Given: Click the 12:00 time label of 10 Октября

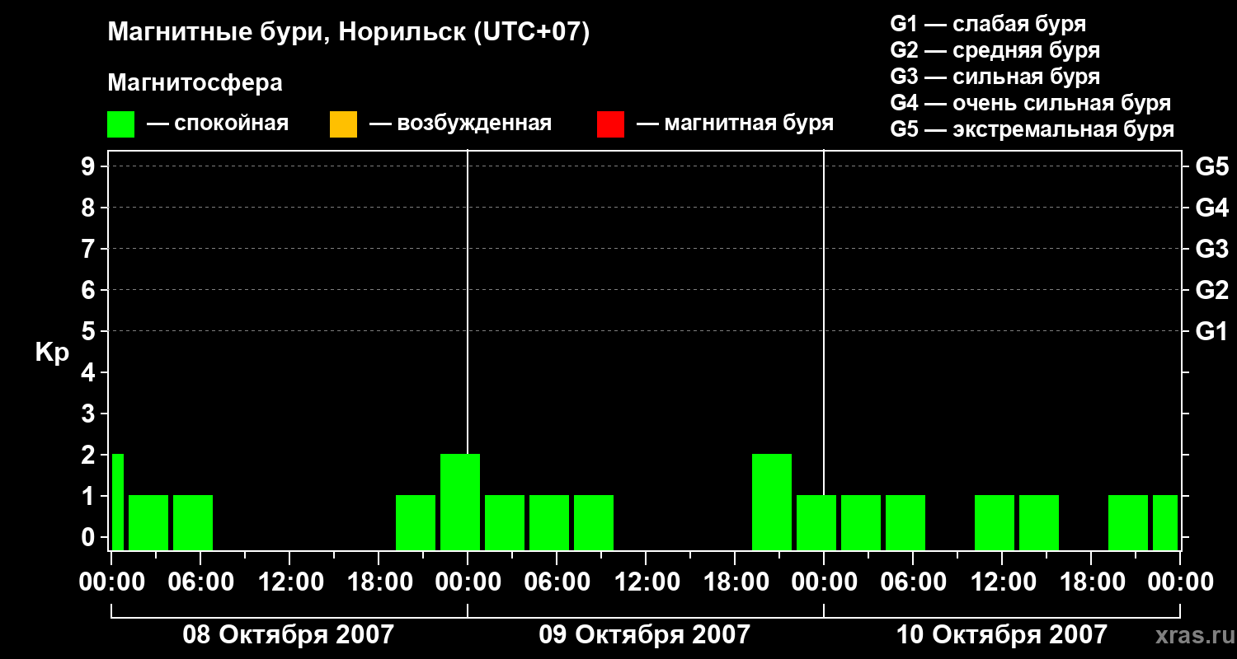Looking at the screenshot, I should [x=1002, y=582].
